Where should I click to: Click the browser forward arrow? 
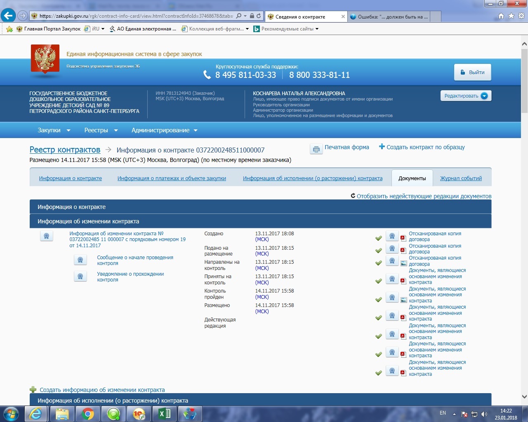(x=23, y=16)
